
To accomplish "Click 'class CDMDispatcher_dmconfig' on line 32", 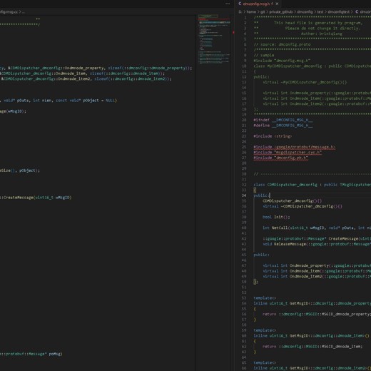I will pos(285,185).
